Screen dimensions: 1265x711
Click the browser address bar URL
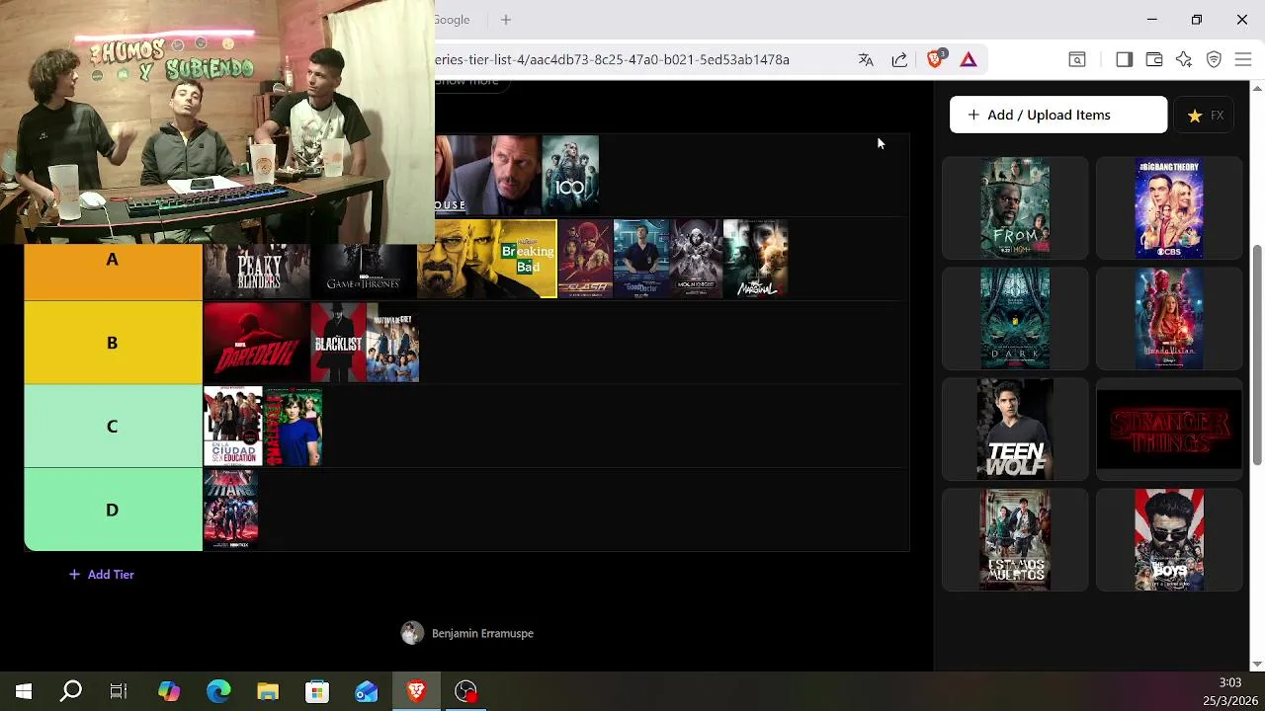pos(612,59)
